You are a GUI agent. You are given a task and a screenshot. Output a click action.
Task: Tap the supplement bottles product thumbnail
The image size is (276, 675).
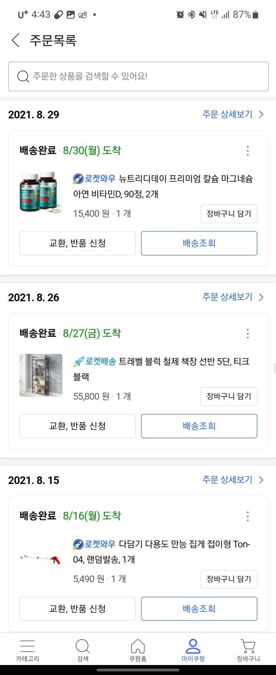click(x=41, y=192)
